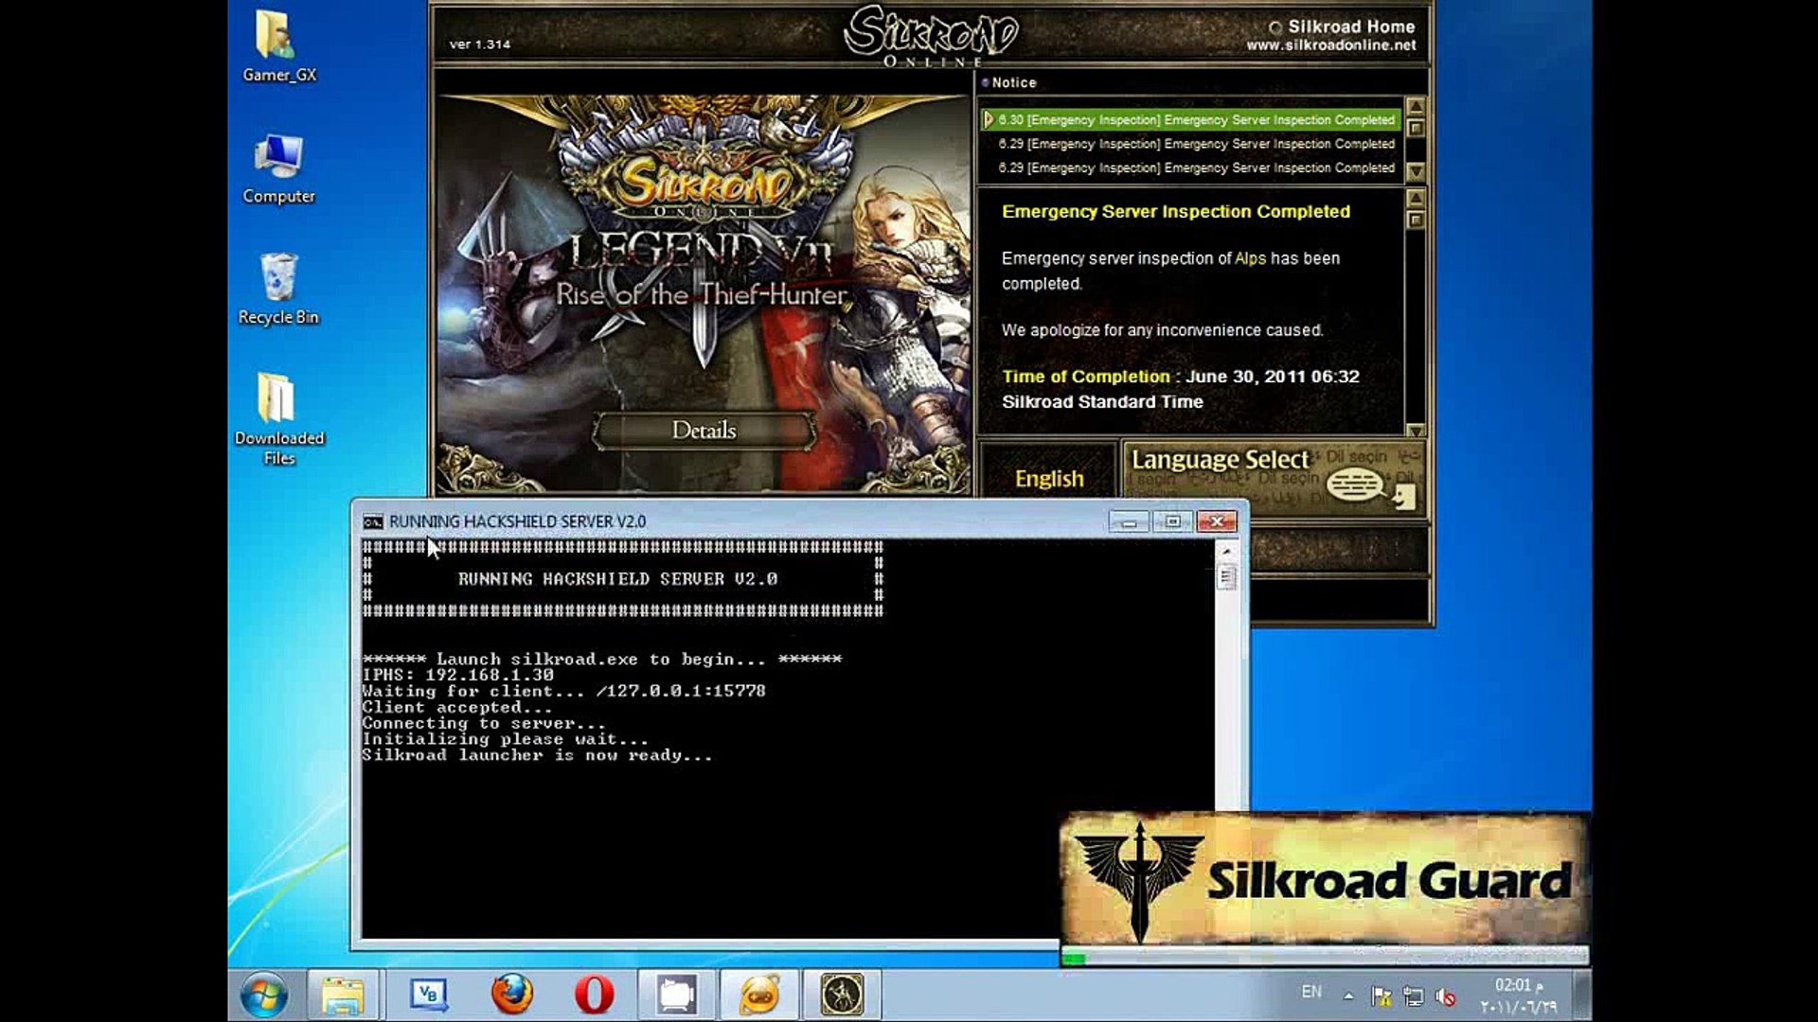
Task: Click the notice detail scrollbar thumb
Action: click(1416, 220)
